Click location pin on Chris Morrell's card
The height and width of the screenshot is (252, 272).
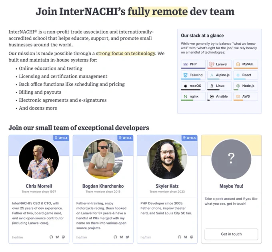pyautogui.click(x=56, y=138)
